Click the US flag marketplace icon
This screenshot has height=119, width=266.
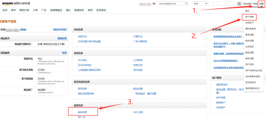tap(154, 3)
